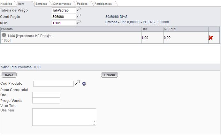Select product text 1400 Impressora HP Deskjet

click(27, 38)
